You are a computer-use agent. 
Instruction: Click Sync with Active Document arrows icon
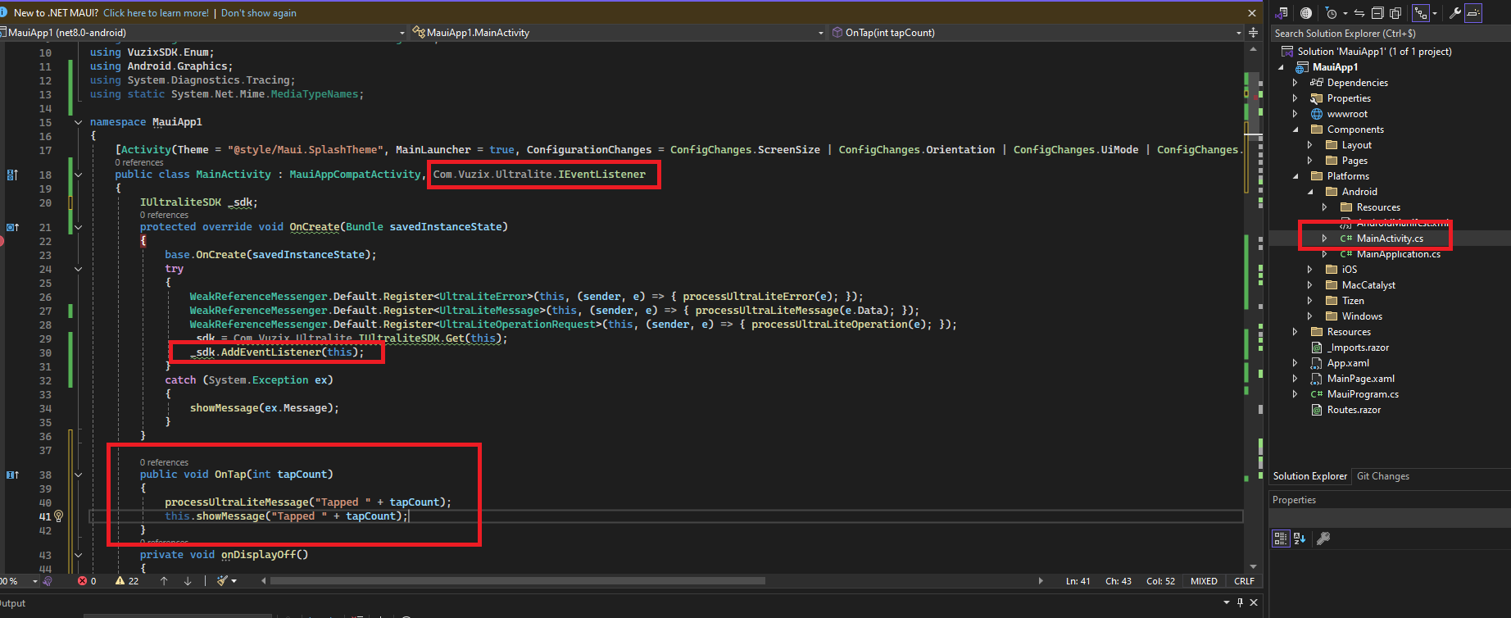pos(1359,13)
